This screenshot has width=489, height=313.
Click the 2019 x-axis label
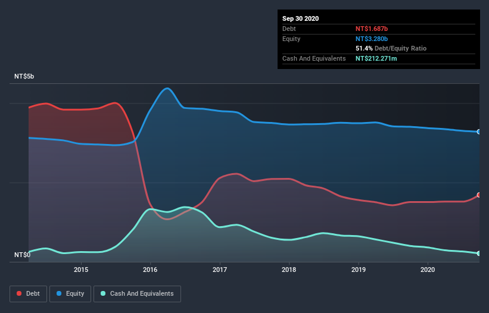tap(359, 270)
